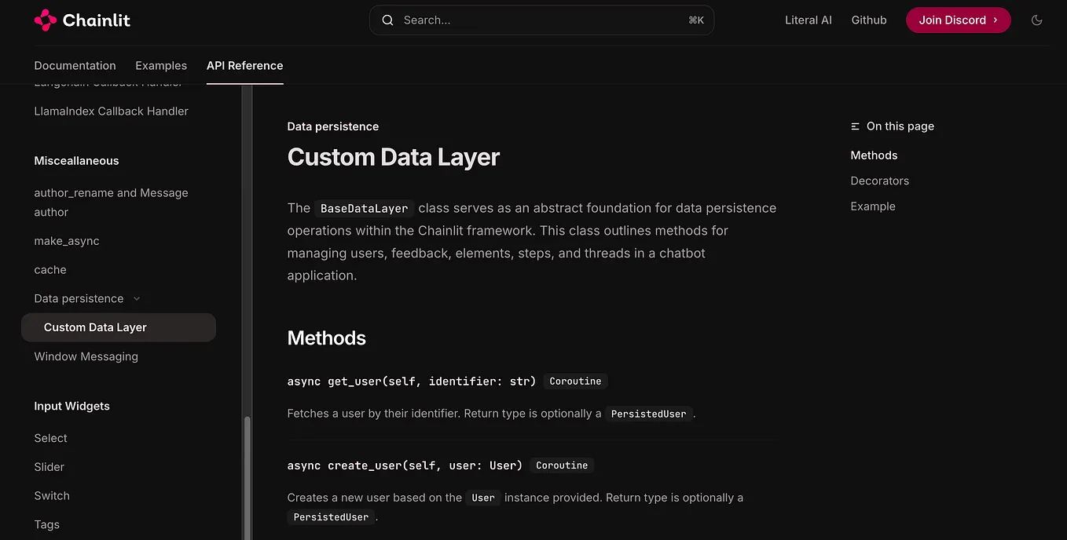Click the search magnifier icon
The height and width of the screenshot is (540, 1067).
tap(387, 20)
